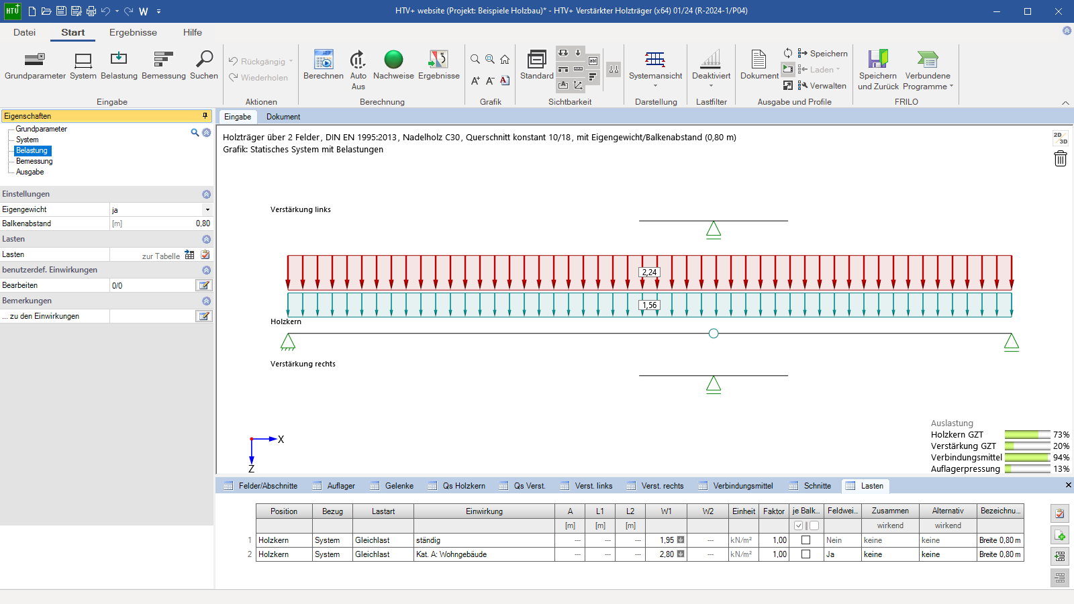Screen dimensions: 1074x604
Task: Click the red A font settings icon
Action: click(505, 81)
